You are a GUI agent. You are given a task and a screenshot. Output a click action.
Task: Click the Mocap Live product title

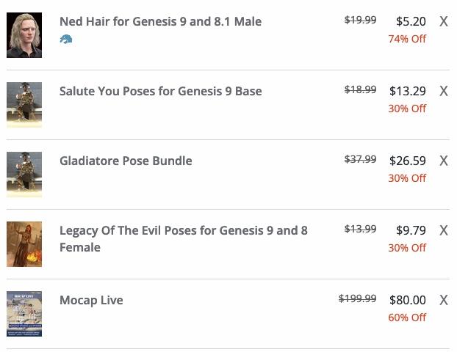click(x=91, y=300)
